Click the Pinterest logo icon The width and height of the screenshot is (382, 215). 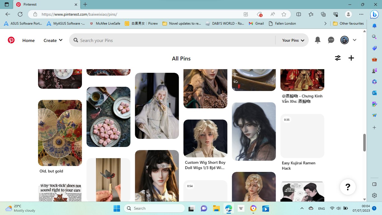coord(11,40)
